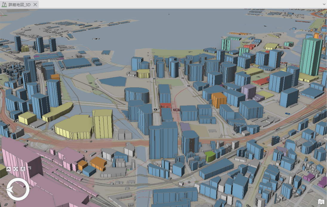The width and height of the screenshot is (327, 207).
Task: Switch to first-person walking navigation mode
Action: [23, 169]
